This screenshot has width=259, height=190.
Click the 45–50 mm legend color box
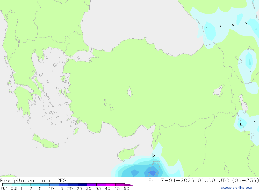pyautogui.click(x=120, y=185)
